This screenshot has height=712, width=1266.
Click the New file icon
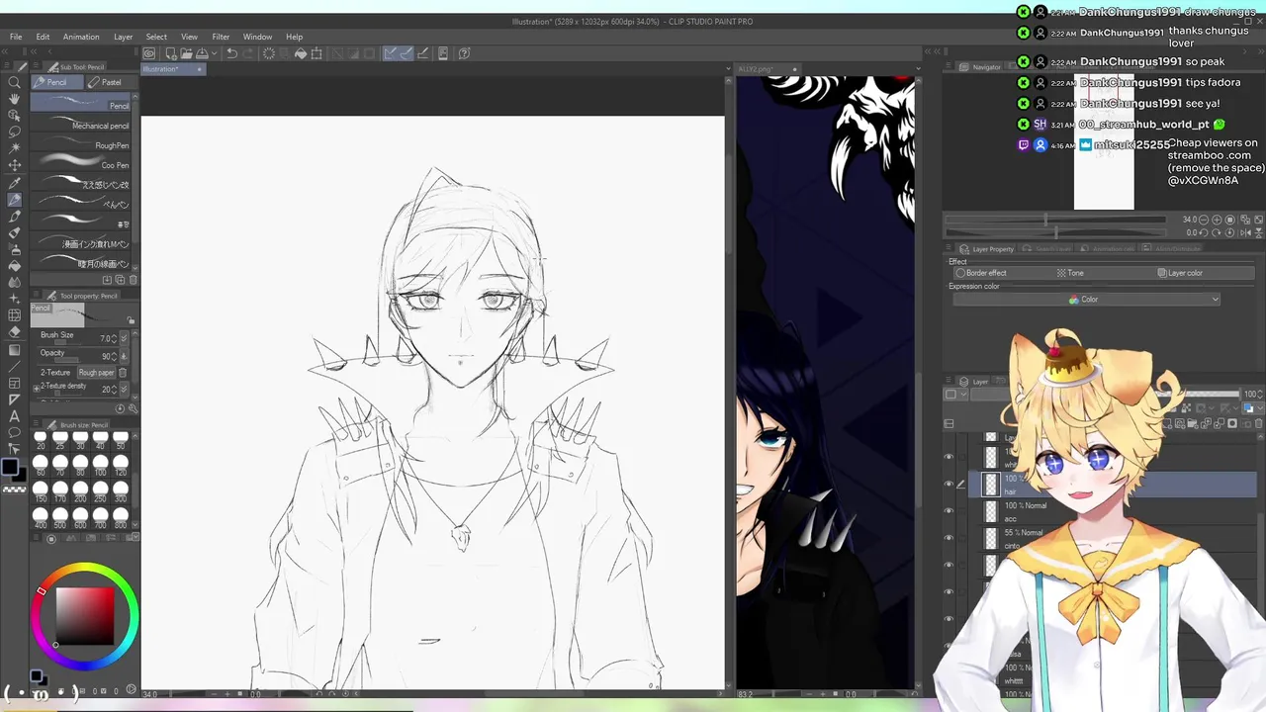pyautogui.click(x=171, y=53)
